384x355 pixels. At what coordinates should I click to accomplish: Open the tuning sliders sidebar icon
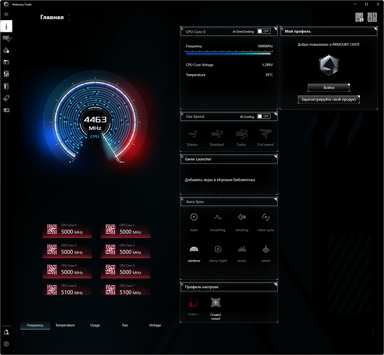coord(6,74)
